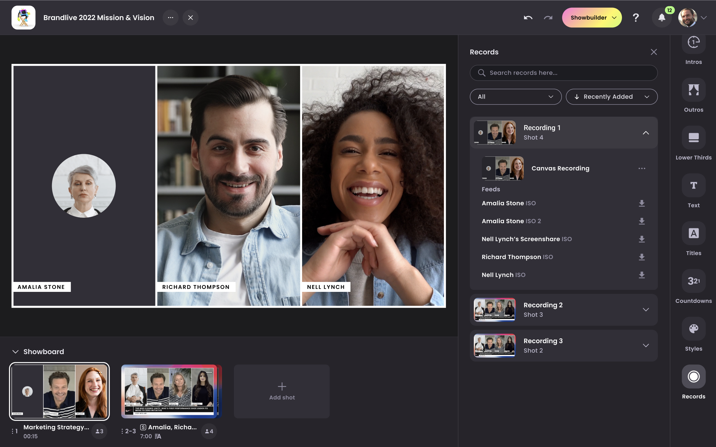The width and height of the screenshot is (716, 447).
Task: Open the All filter dropdown
Action: [515, 97]
